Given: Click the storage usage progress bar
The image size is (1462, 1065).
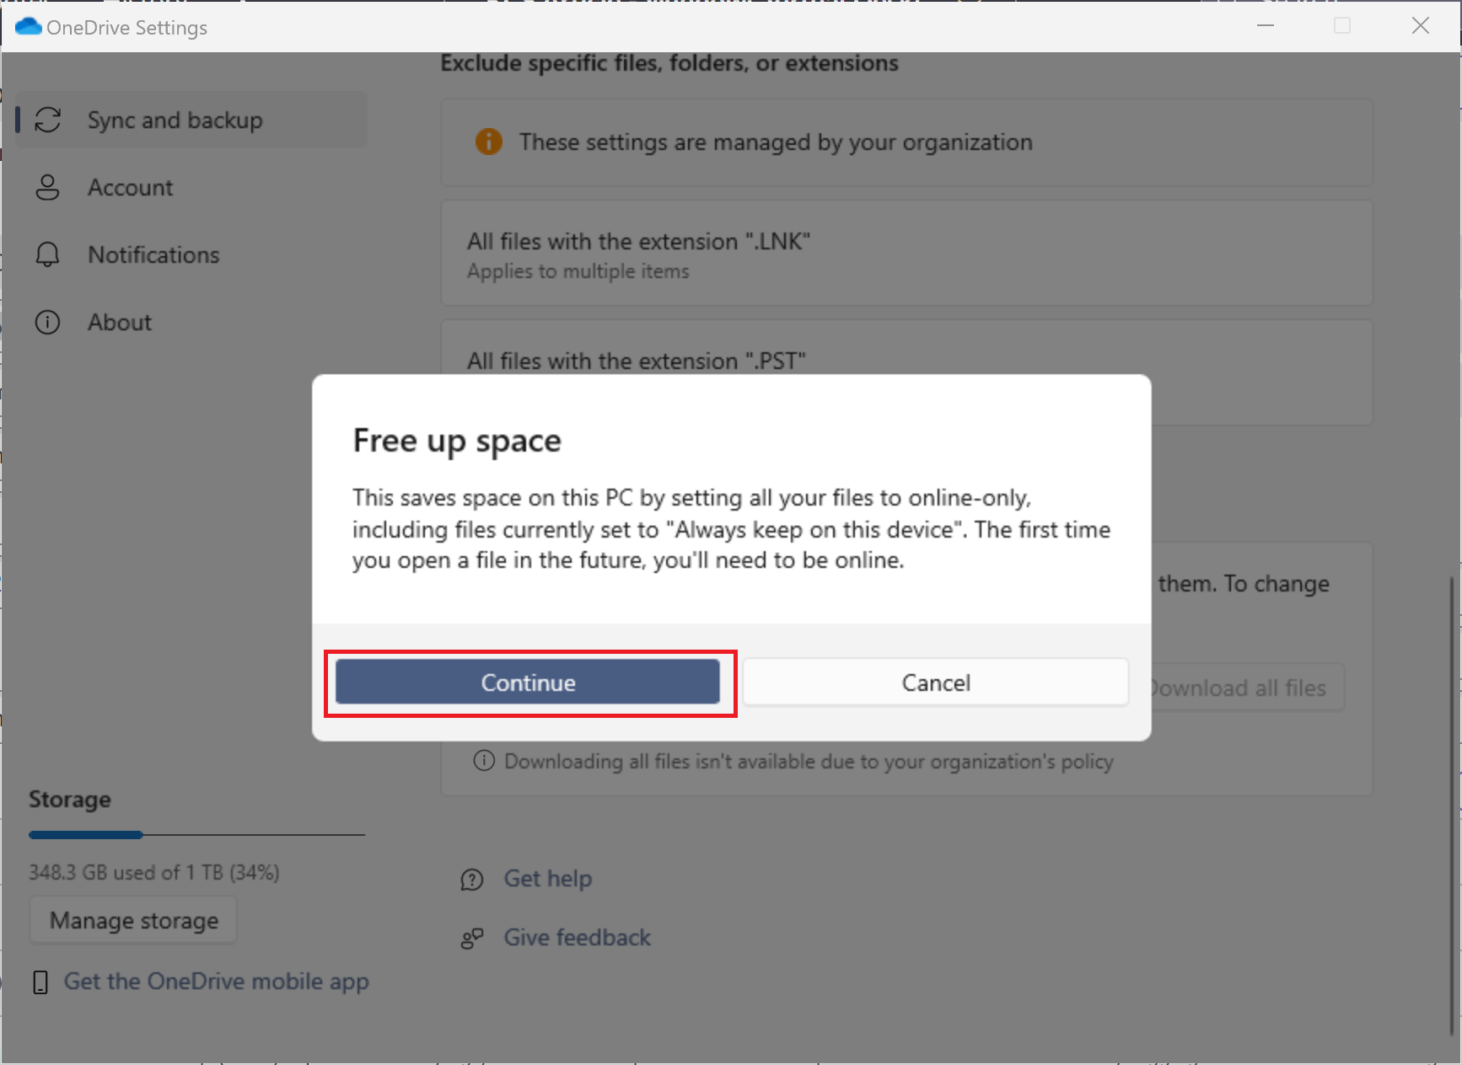Looking at the screenshot, I should click(x=196, y=835).
